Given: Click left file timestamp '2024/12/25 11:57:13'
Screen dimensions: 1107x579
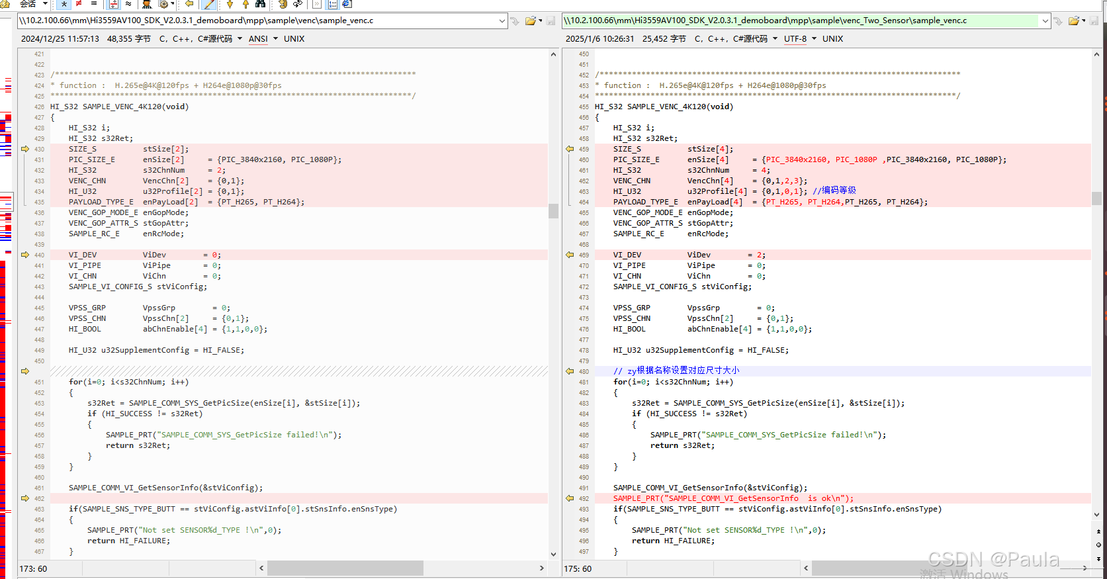Looking at the screenshot, I should [x=60, y=39].
